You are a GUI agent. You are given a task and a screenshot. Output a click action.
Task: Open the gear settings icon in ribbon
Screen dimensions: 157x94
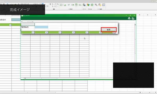pos(96,5)
